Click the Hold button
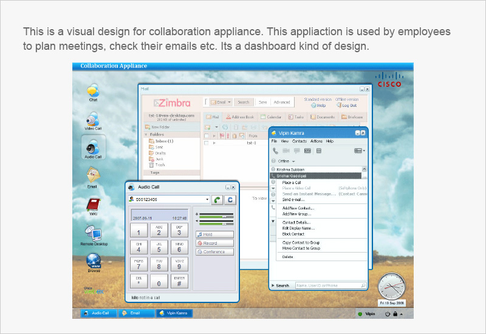486x334 pixels. [x=214, y=234]
